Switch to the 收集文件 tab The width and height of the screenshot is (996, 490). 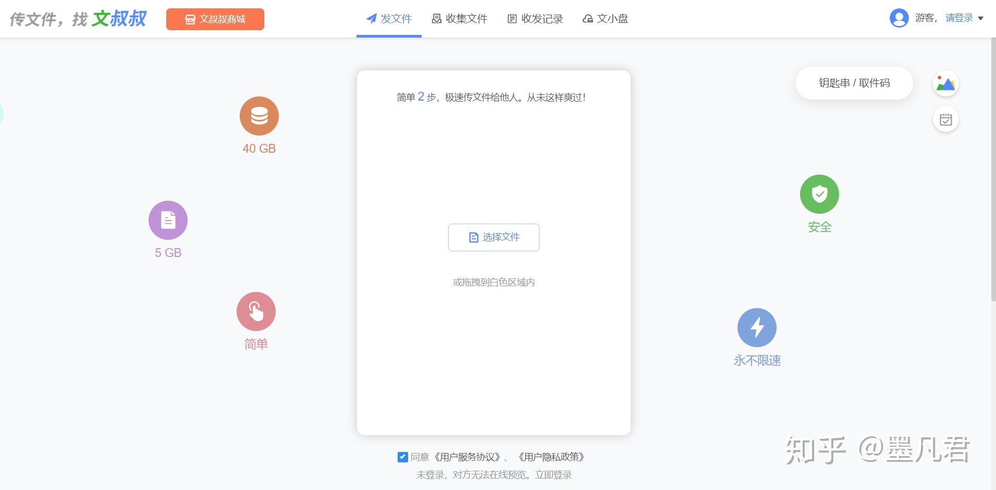tap(459, 19)
